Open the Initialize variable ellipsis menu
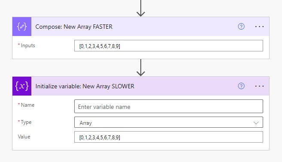Screen dimensions: 282x162 pos(259,86)
